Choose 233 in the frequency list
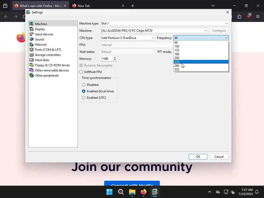The height and width of the screenshot is (198, 264). click(x=201, y=62)
